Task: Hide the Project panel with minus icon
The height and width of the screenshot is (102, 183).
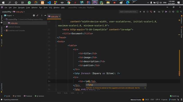Action: 45,15
